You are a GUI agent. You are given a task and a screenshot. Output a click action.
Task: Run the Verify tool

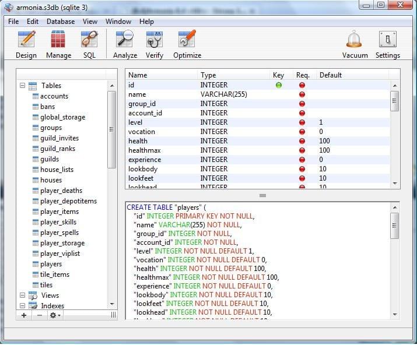(154, 44)
